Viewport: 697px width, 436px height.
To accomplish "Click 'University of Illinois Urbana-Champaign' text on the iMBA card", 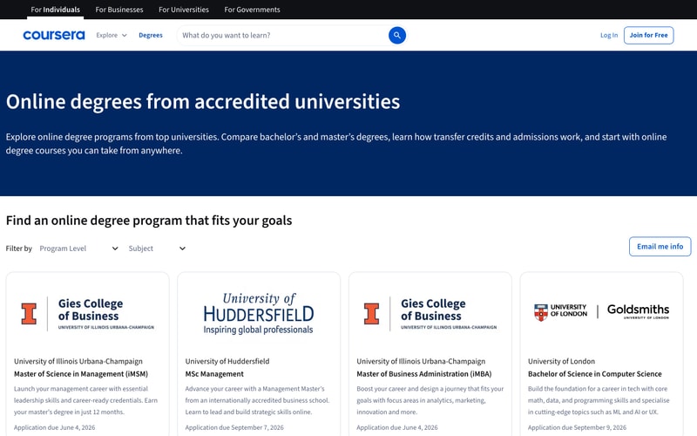I will (421, 361).
